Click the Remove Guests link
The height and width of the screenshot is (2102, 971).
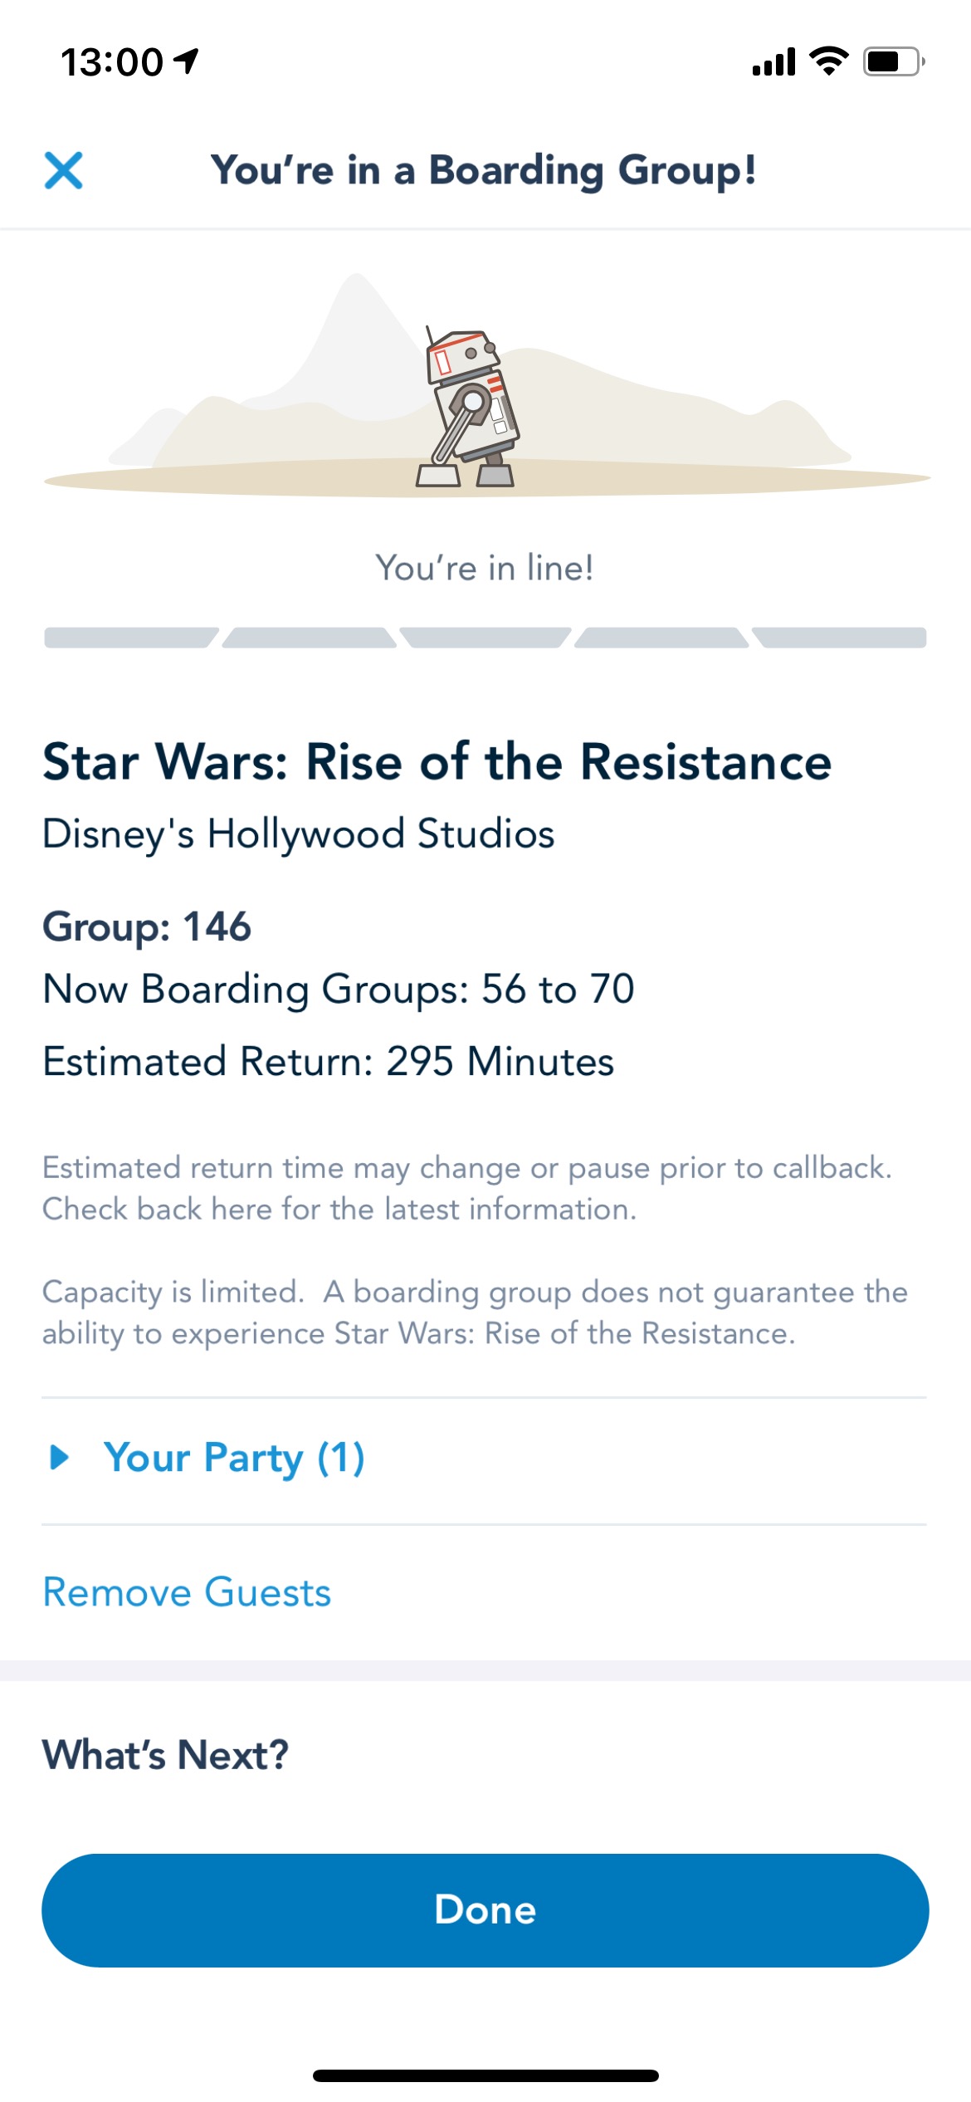point(187,1592)
